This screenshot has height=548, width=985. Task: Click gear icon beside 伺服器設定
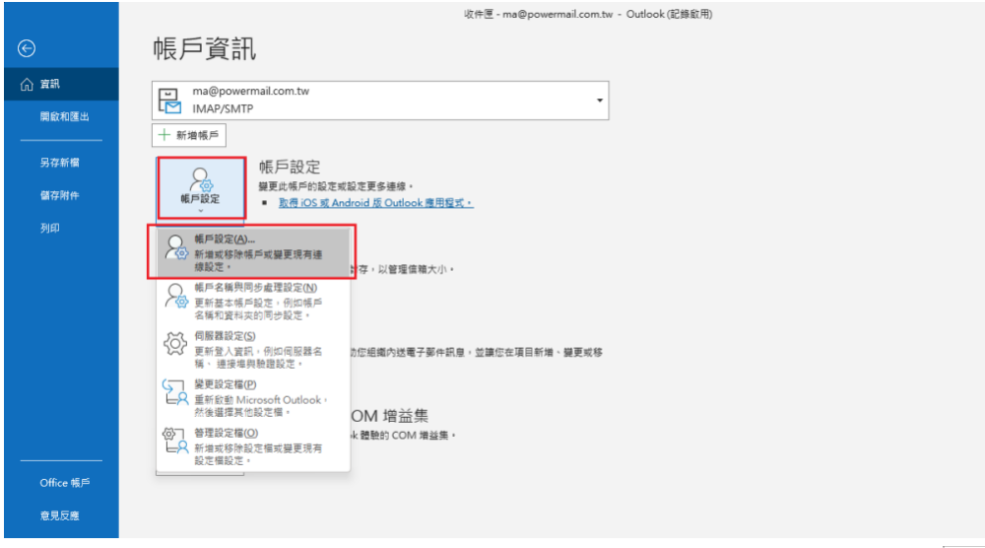pyautogui.click(x=175, y=344)
